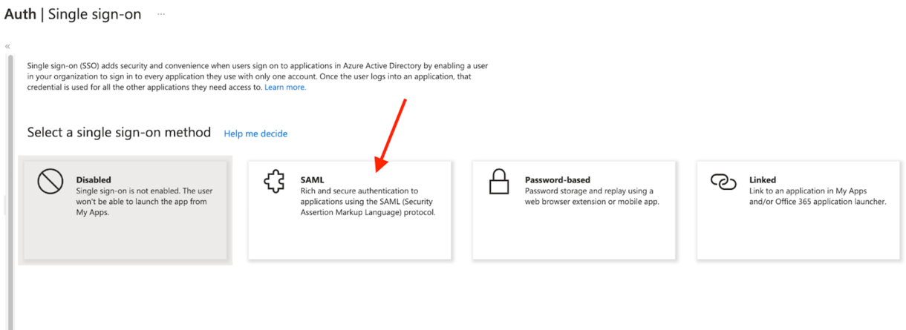Open the Learn more link
This screenshot has width=906, height=330.
285,88
